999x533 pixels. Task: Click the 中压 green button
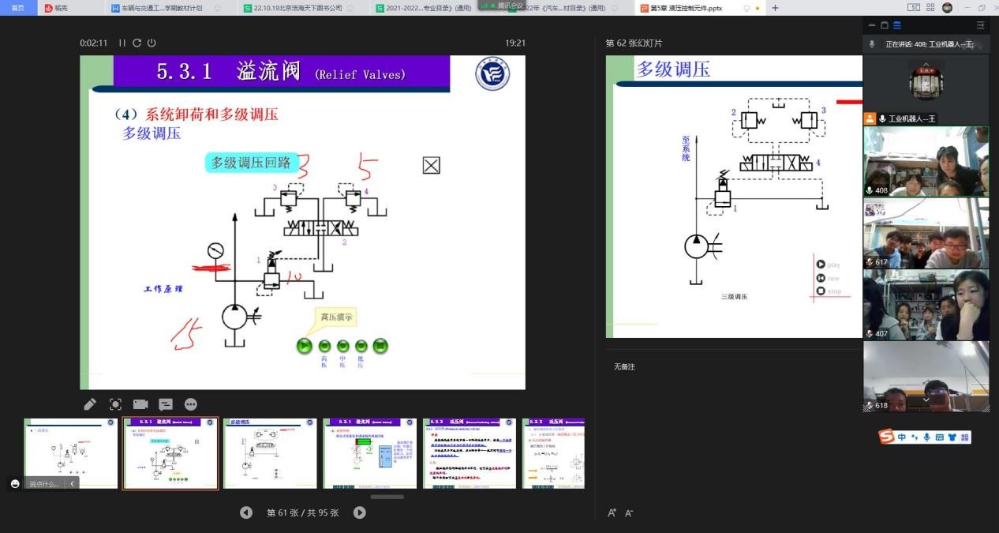(342, 346)
